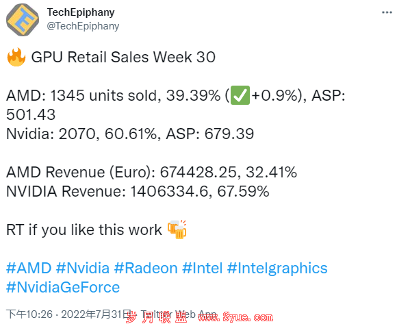Click the GPU Retail Sales Week 30 headline
The width and height of the screenshot is (397, 324).
coord(123,57)
